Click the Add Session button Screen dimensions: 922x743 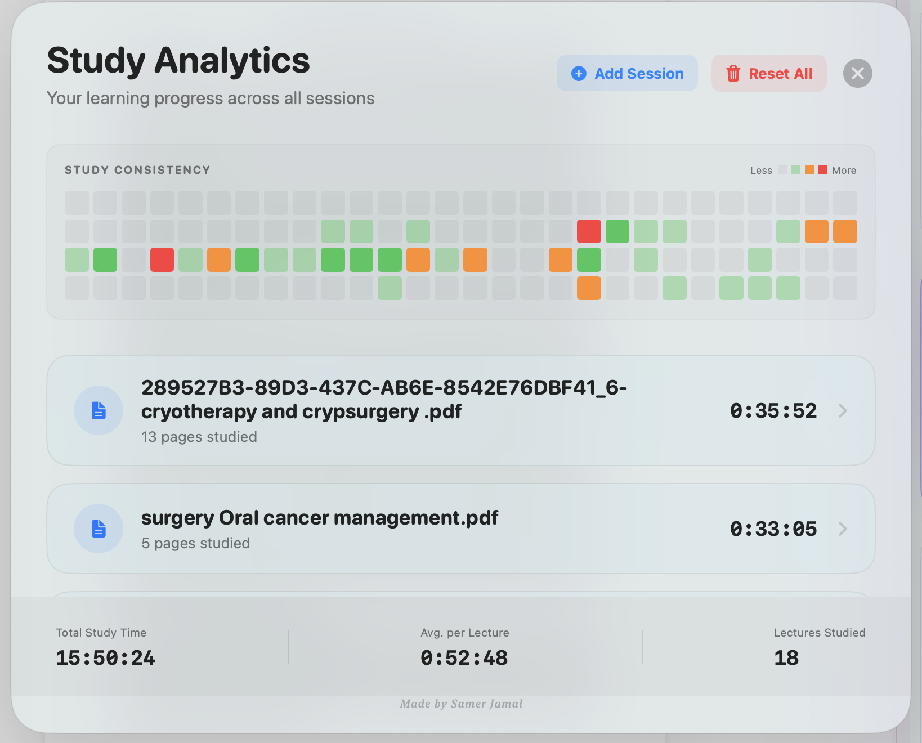627,73
